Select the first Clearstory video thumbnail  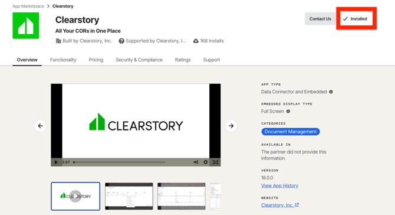75,196
